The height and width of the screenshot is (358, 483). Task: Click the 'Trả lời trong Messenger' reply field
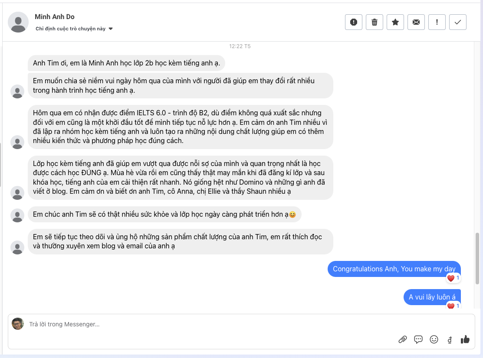208,324
